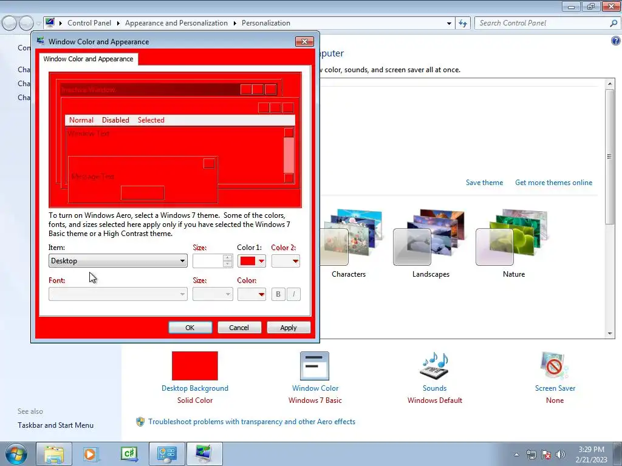Click Selected in the preview menu bar
This screenshot has height=466, width=622.
coord(151,120)
